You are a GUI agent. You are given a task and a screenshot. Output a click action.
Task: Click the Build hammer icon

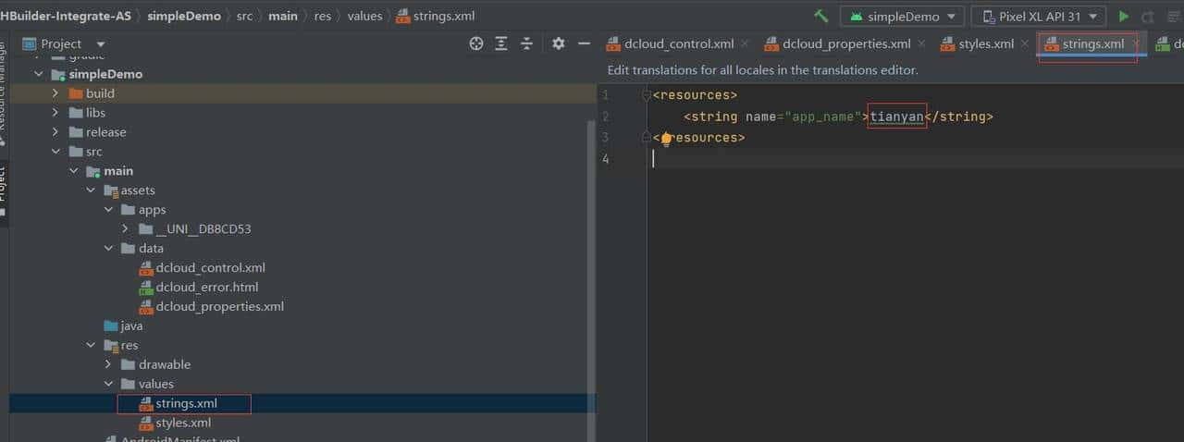pos(820,17)
